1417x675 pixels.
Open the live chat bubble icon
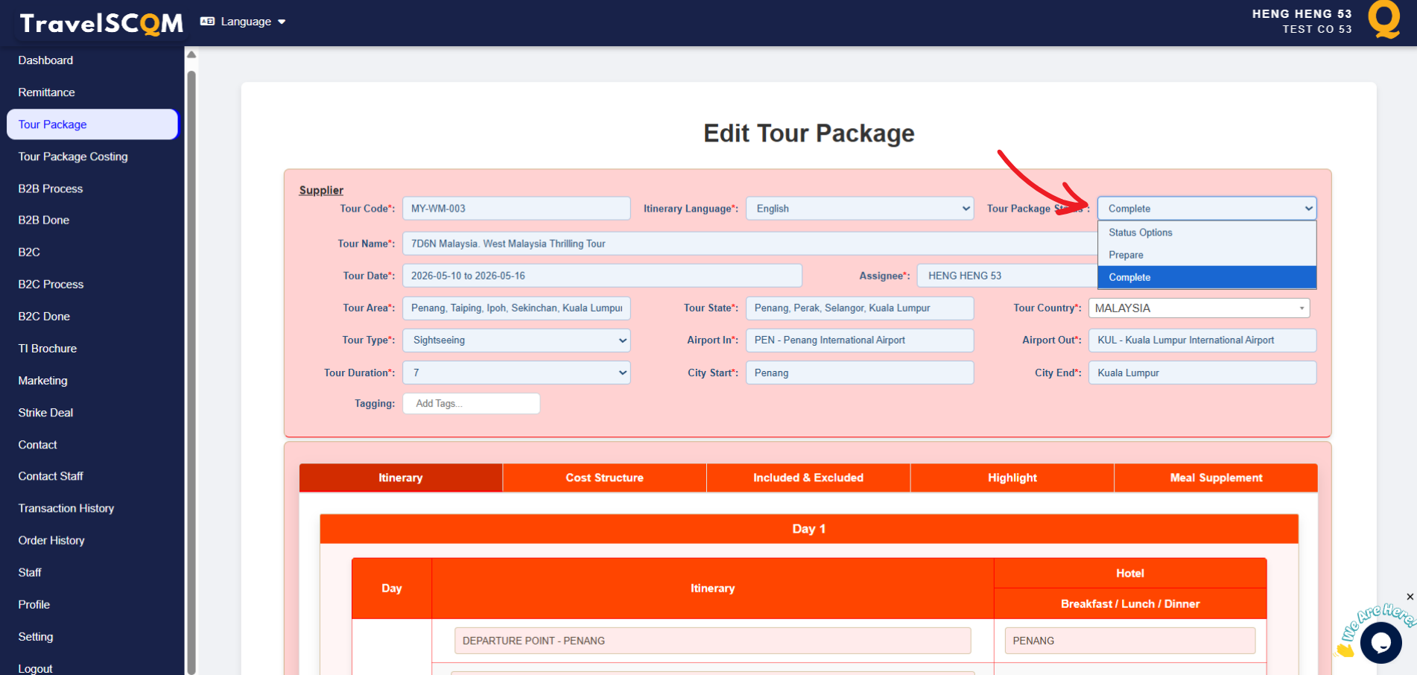click(x=1380, y=642)
